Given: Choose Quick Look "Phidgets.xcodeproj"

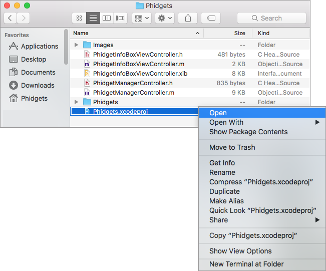Looking at the screenshot, I should click(x=262, y=210).
